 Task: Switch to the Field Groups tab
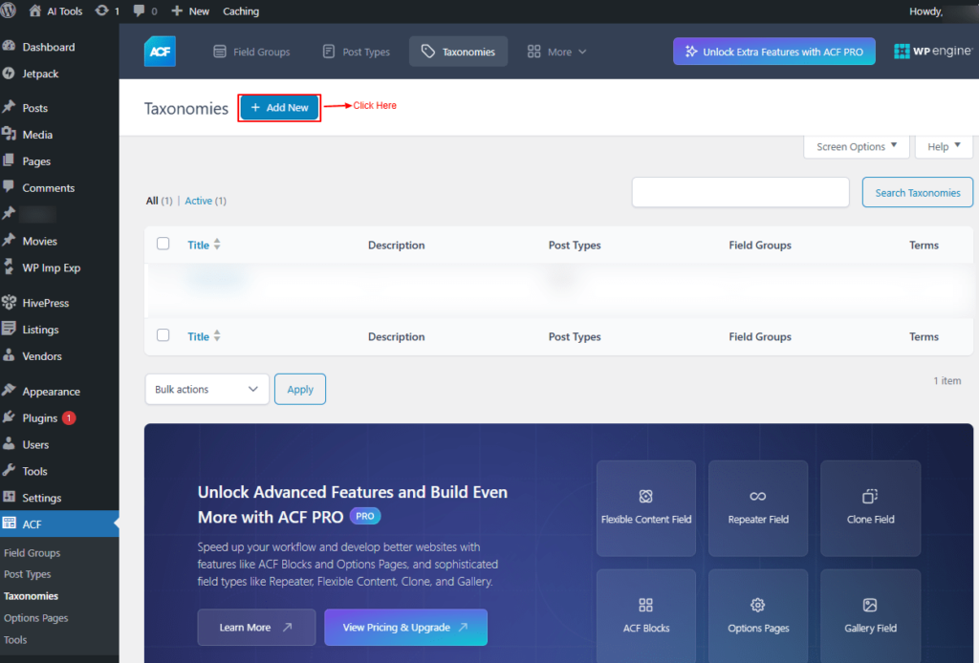(x=251, y=52)
